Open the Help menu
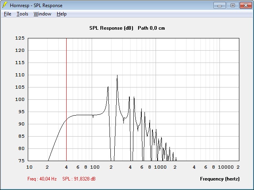 62,14
